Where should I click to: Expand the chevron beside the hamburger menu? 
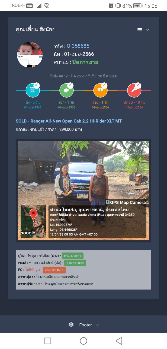(148, 30)
